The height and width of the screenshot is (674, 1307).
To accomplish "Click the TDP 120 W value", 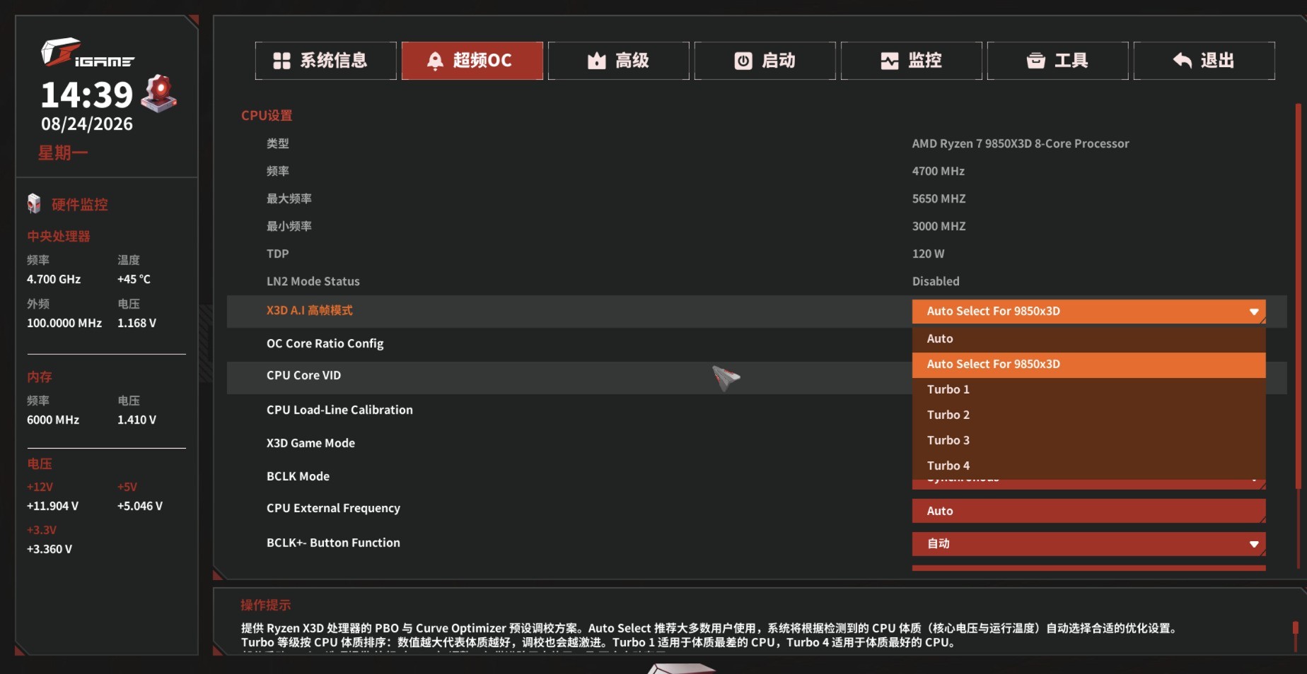I will click(x=928, y=254).
